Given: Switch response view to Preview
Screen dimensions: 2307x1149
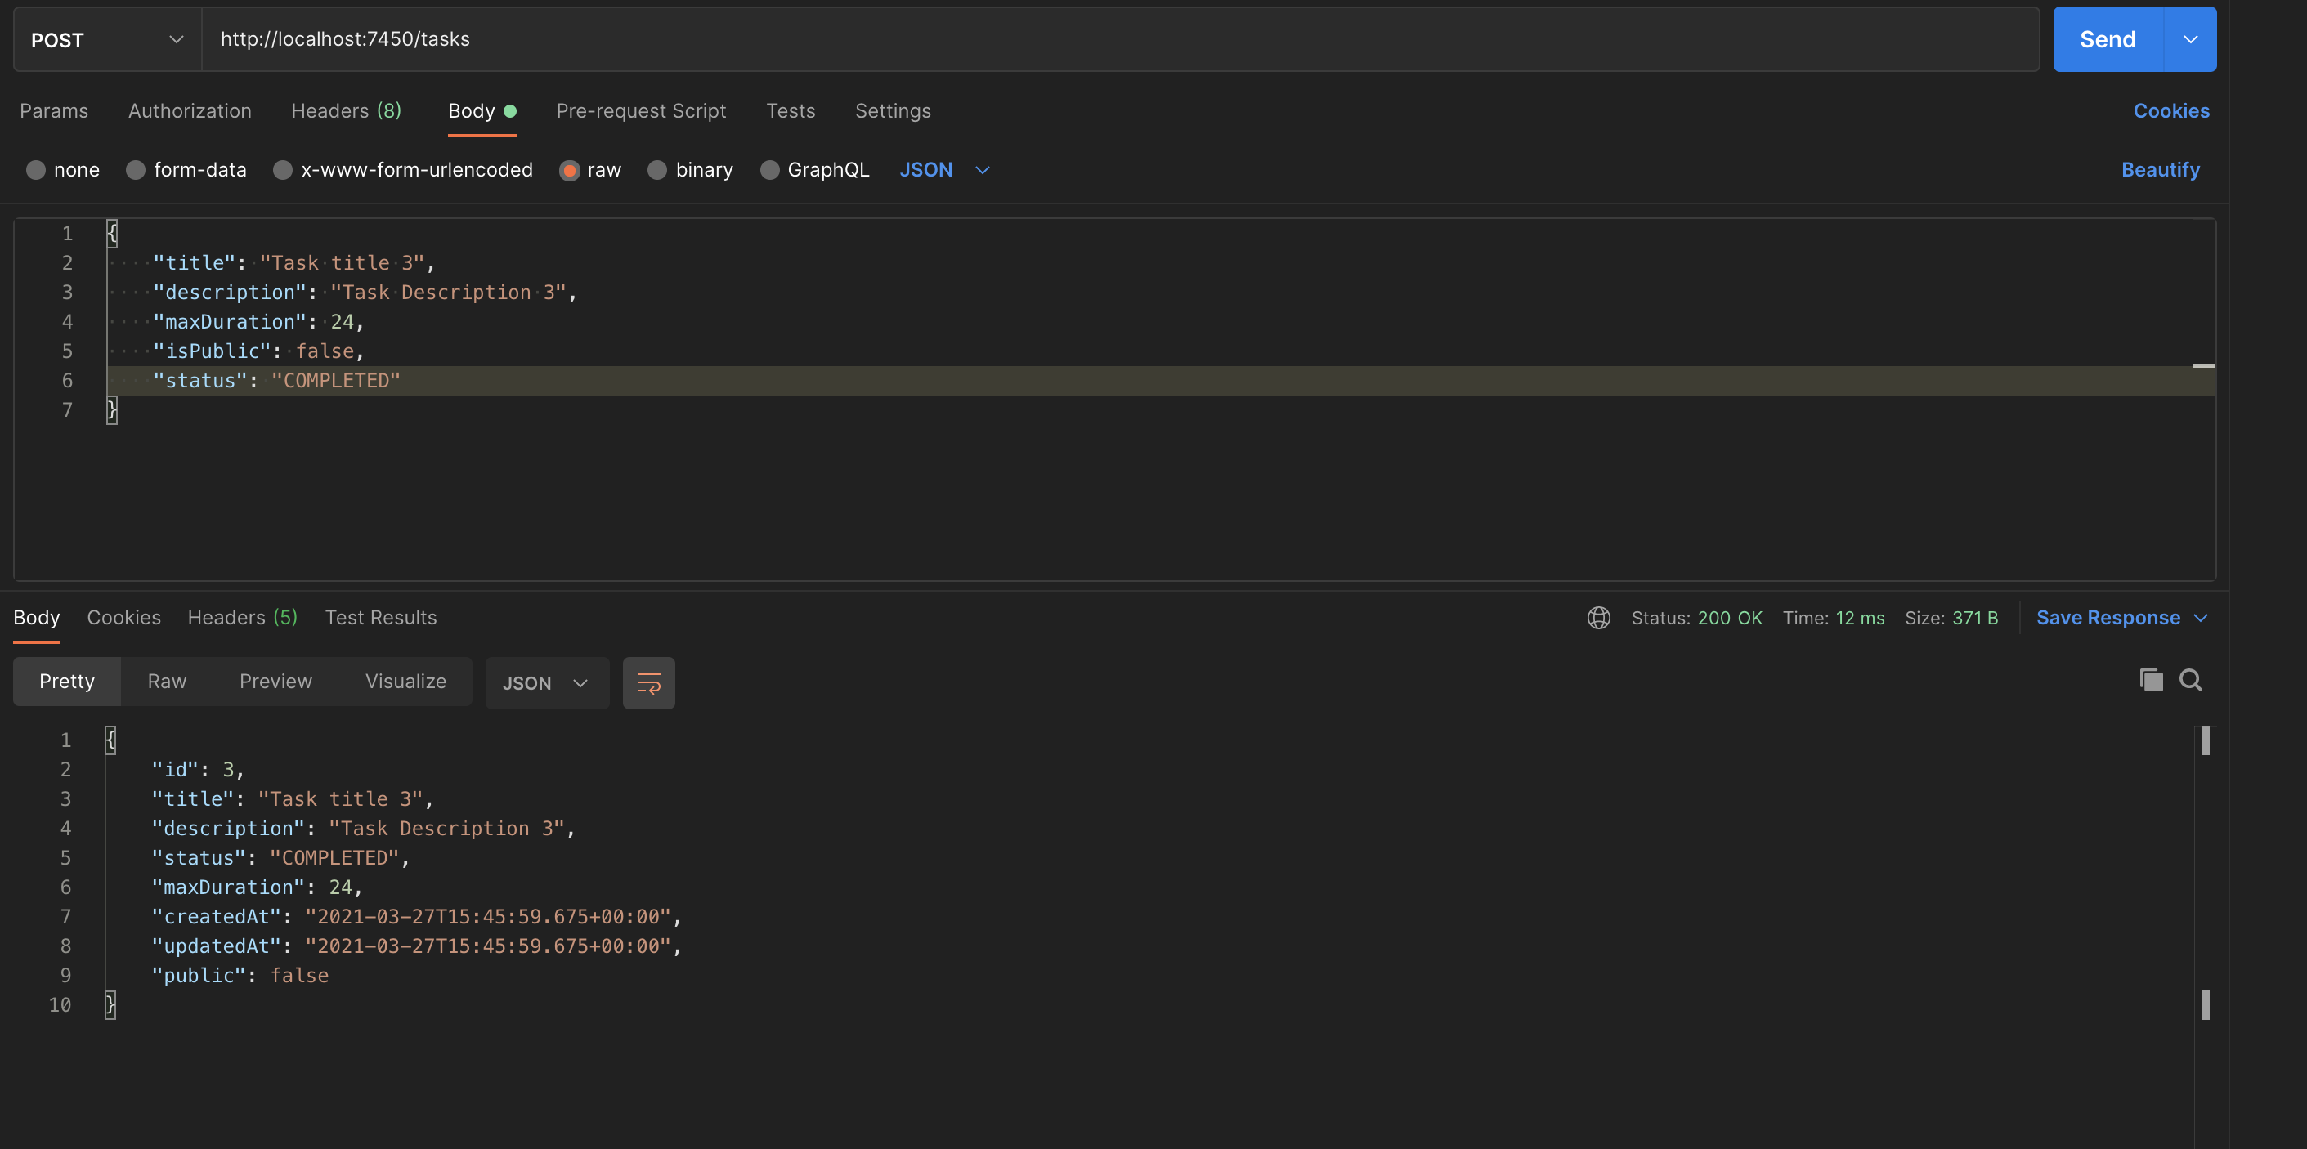Looking at the screenshot, I should tap(275, 682).
